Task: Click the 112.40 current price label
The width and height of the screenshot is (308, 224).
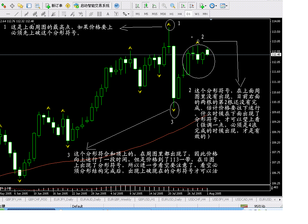Action: [276, 55]
